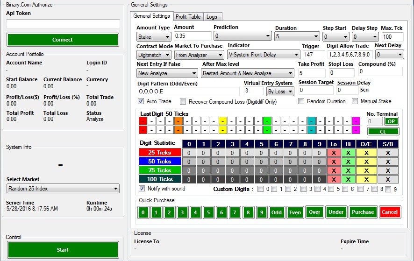Click the green OP terminal button
414x261 pixels.
click(391, 121)
